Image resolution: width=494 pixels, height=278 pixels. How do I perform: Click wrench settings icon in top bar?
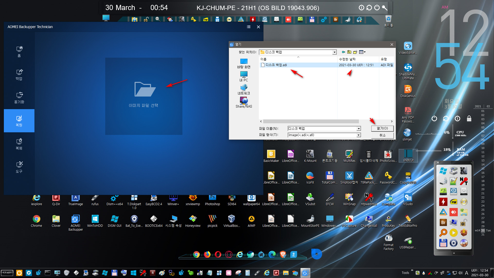coord(385,7)
